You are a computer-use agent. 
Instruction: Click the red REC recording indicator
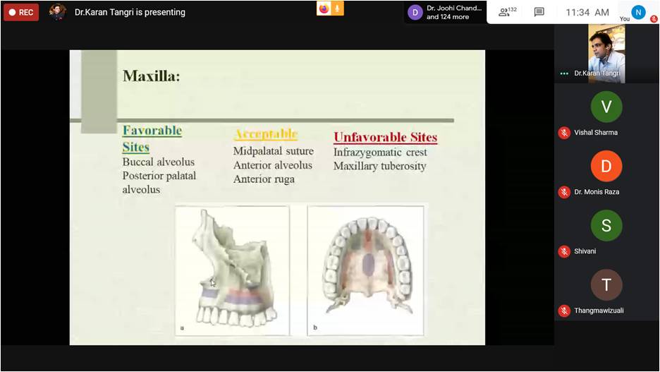tap(21, 12)
